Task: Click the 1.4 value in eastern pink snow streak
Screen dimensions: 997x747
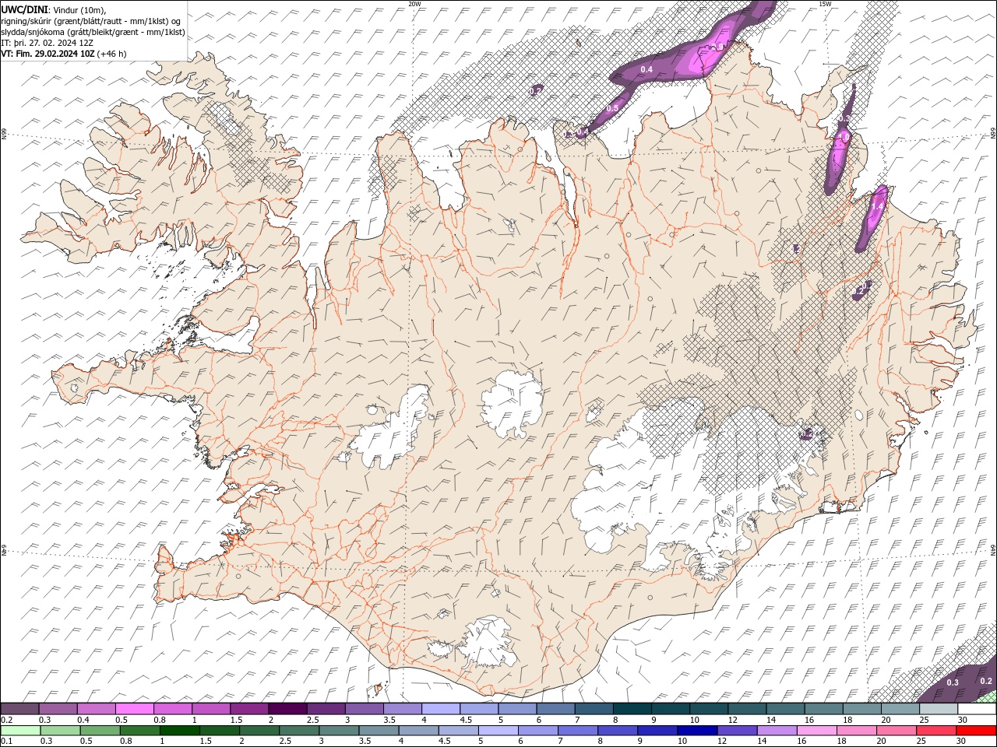Action: [877, 207]
